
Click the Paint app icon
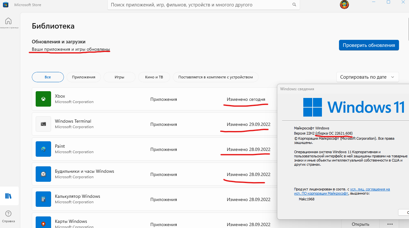click(x=43, y=149)
